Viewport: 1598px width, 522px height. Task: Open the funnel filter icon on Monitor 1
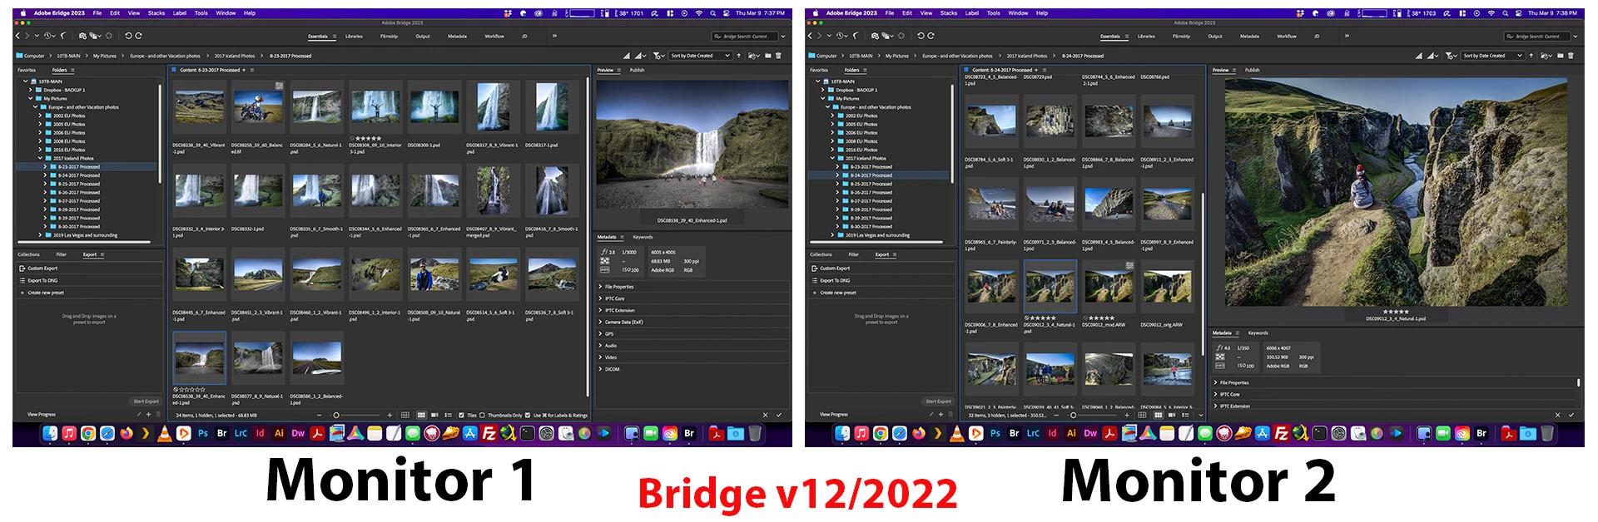click(x=658, y=56)
